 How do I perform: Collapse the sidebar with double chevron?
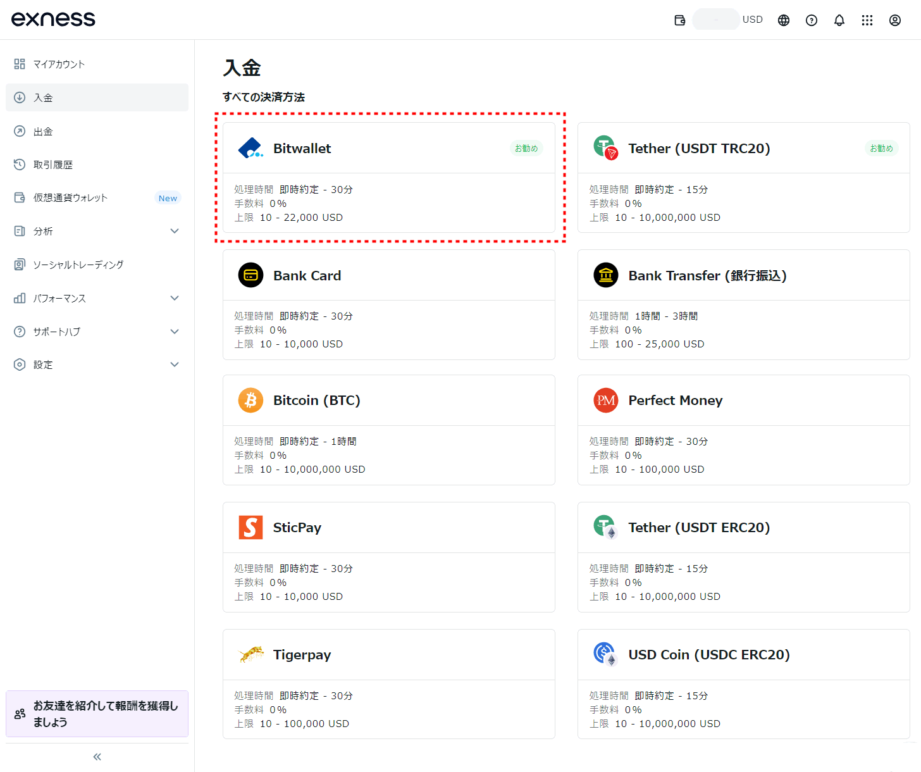click(x=97, y=757)
